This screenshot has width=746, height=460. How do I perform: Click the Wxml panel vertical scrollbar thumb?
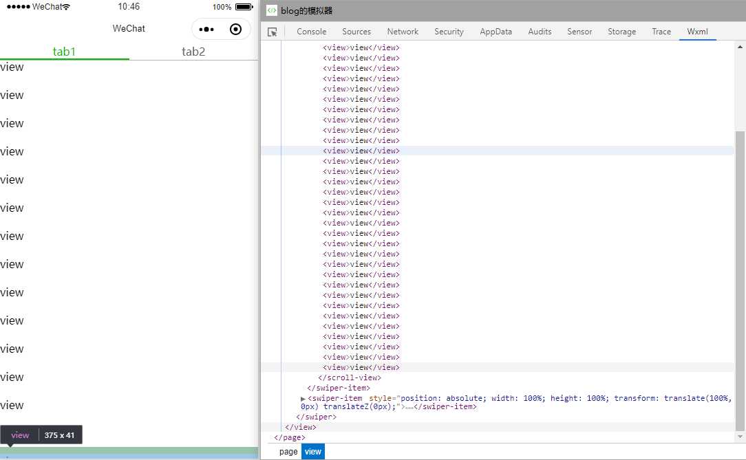[x=740, y=281]
